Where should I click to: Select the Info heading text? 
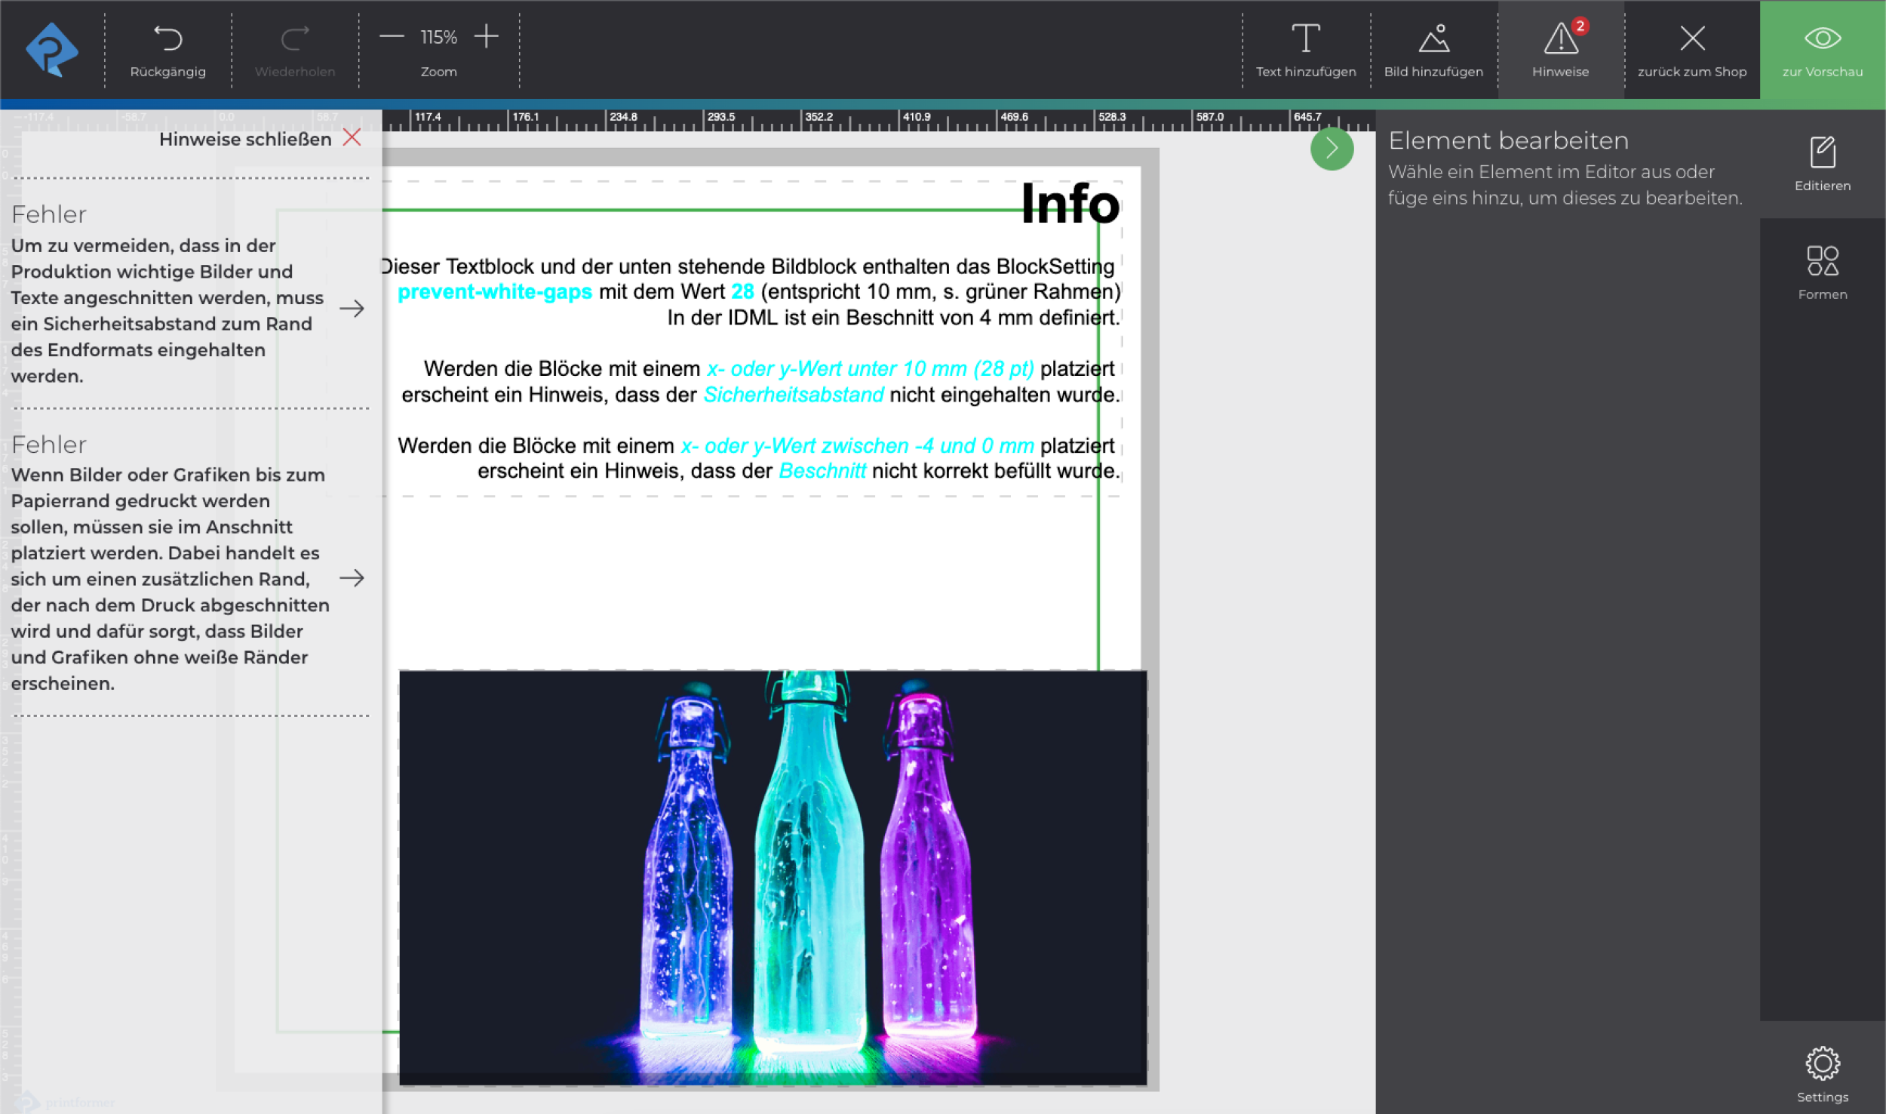tap(1069, 204)
